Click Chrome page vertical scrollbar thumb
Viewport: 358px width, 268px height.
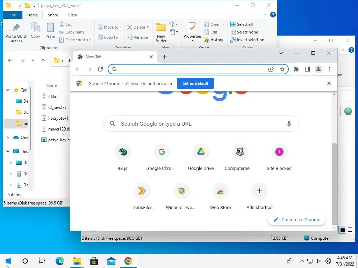point(334,184)
